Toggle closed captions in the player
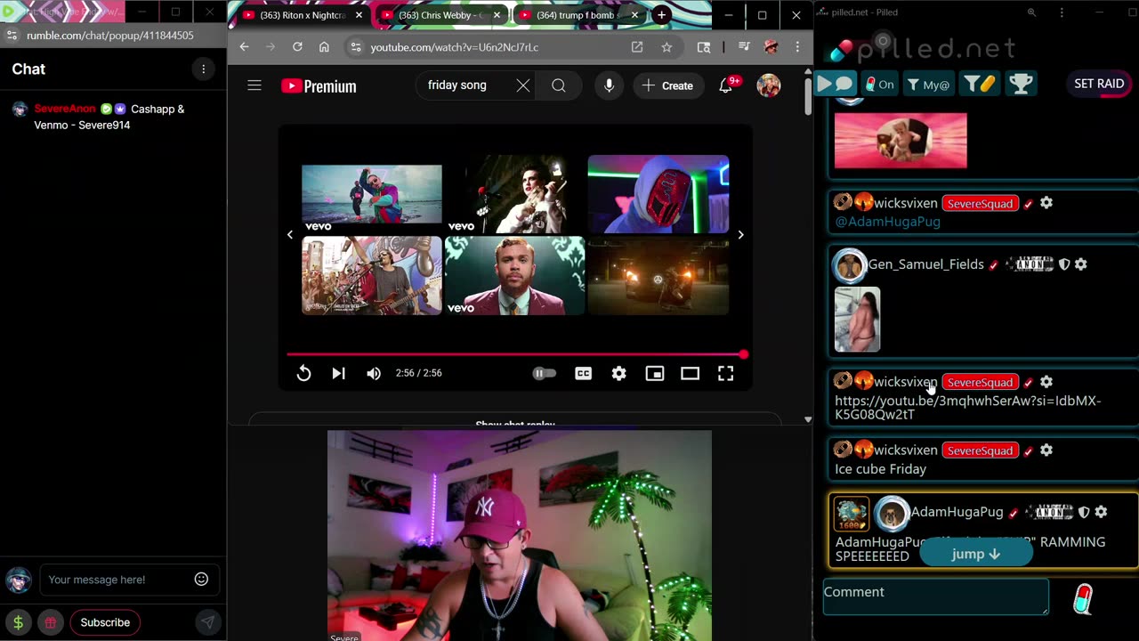This screenshot has height=641, width=1139. click(x=583, y=373)
